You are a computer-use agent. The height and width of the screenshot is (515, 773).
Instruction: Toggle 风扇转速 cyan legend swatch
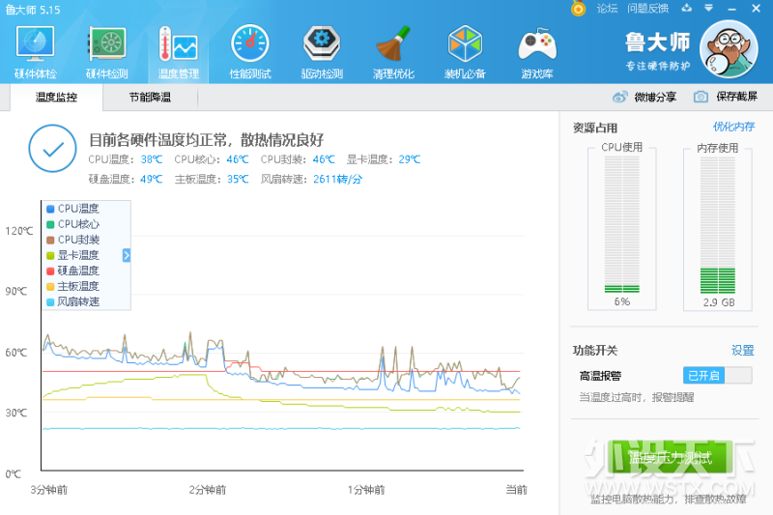50,302
